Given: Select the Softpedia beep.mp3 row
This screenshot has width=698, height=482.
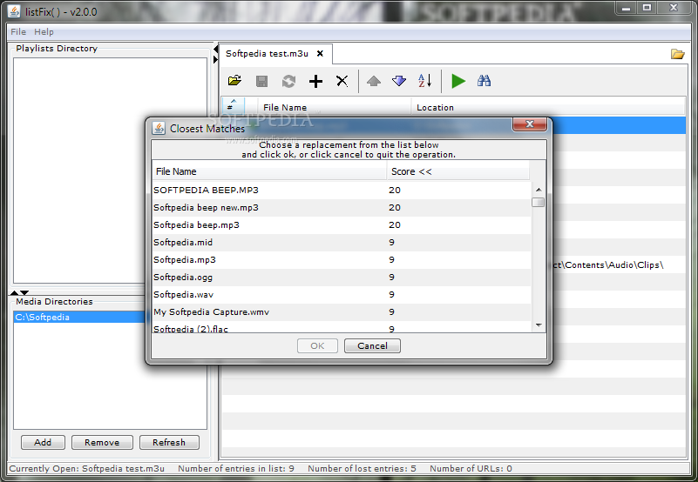Looking at the screenshot, I should [342, 224].
